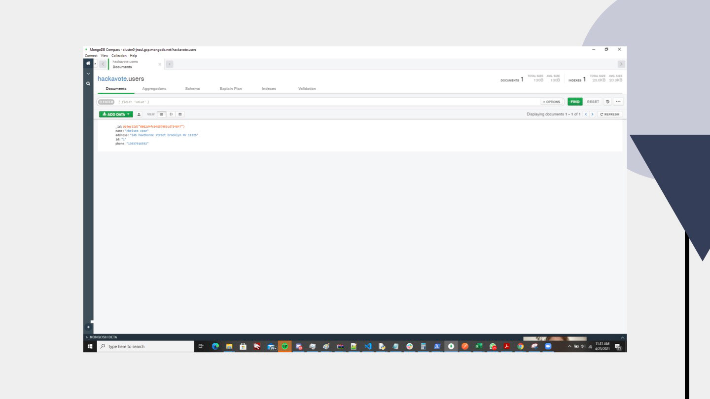Screen dimensions: 710x399
Task: Click the shell panel up chevron
Action: [x=622, y=337]
